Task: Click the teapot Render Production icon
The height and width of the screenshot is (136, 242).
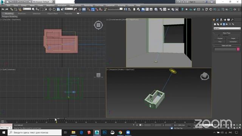Action: tap(169, 9)
